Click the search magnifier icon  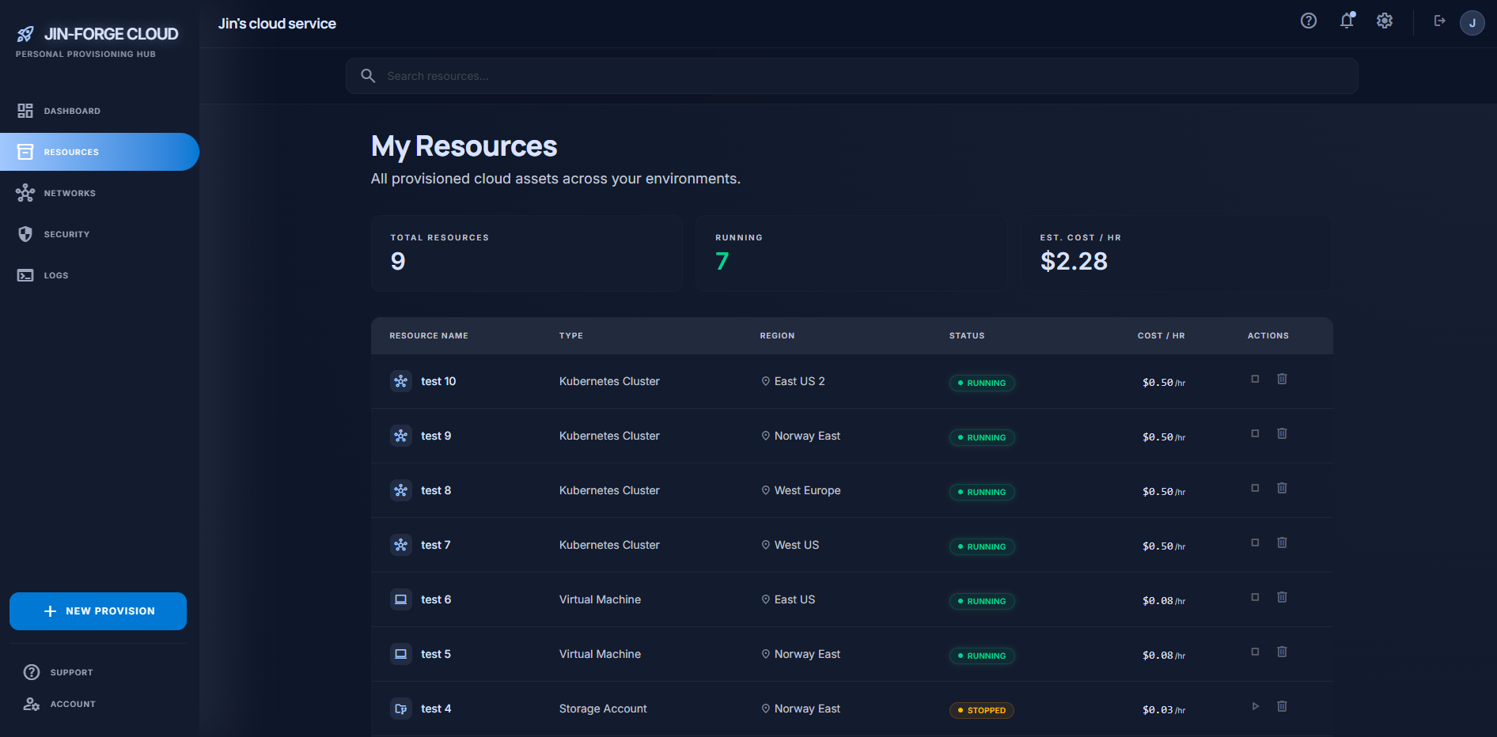pos(368,76)
